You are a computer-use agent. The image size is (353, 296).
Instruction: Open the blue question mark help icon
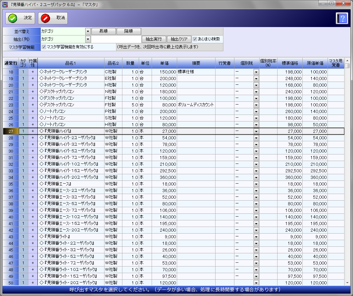[x=342, y=18]
